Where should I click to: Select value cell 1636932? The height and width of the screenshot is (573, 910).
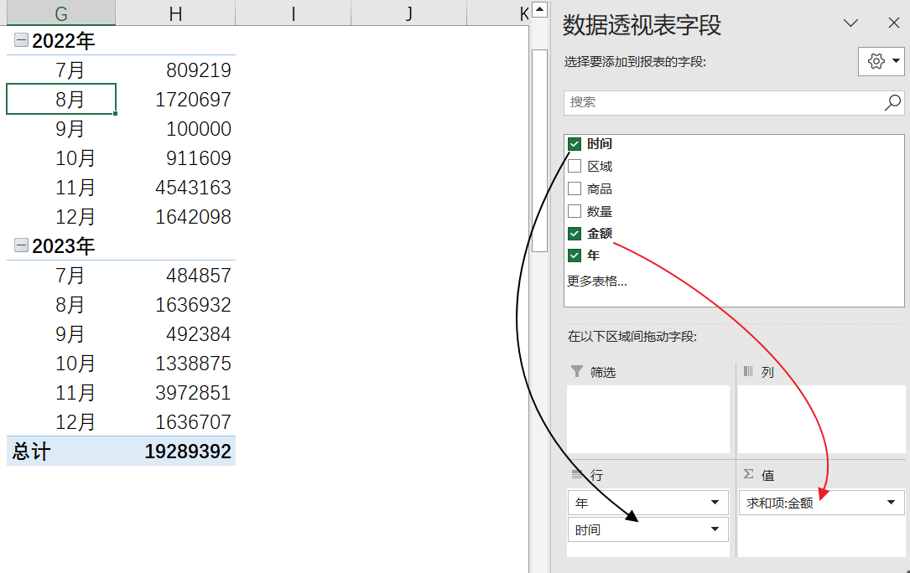pos(176,304)
